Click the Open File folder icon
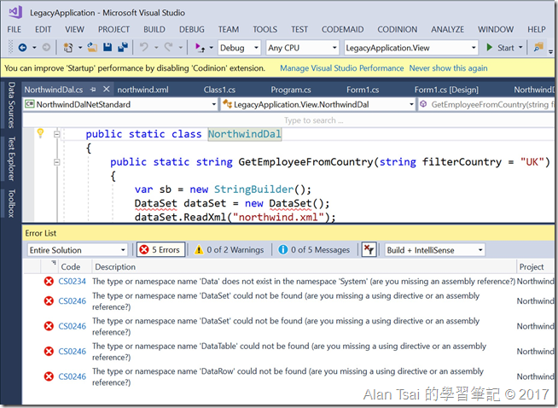The width and height of the screenshot is (558, 408). click(x=92, y=47)
